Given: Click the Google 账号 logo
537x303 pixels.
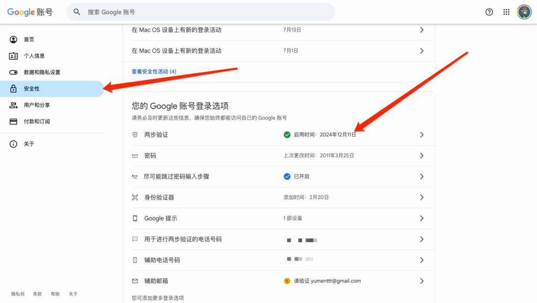Looking at the screenshot, I should tap(30, 12).
